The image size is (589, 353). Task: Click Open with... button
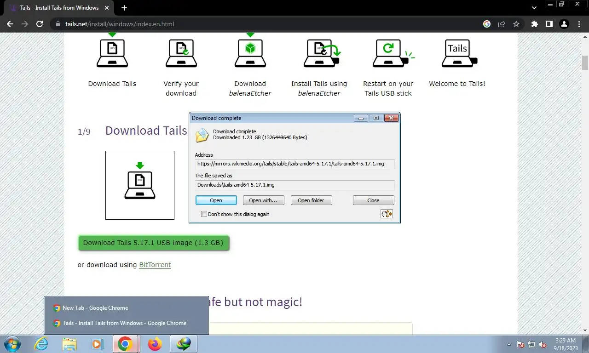coord(263,200)
